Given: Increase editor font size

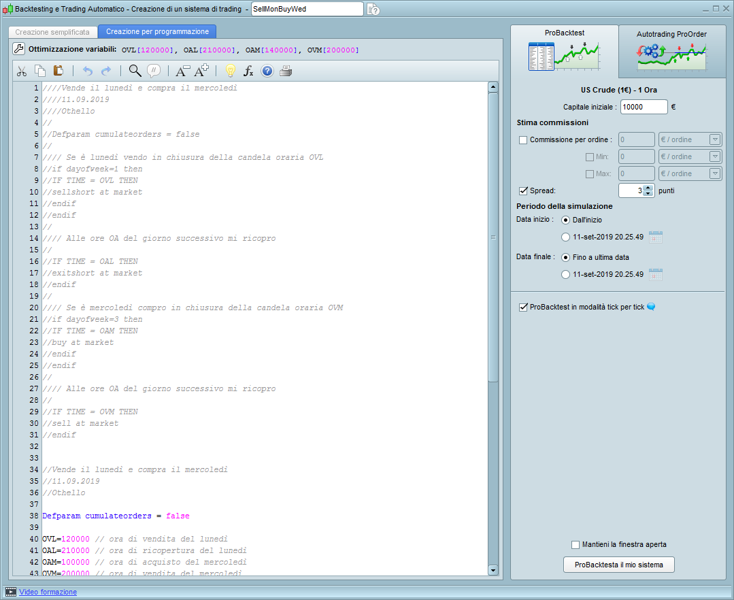Looking at the screenshot, I should tap(201, 71).
